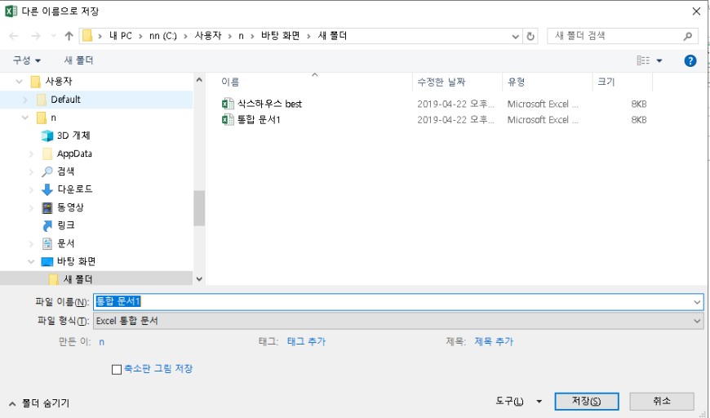Select 3D 개체 in the tree

(73, 136)
